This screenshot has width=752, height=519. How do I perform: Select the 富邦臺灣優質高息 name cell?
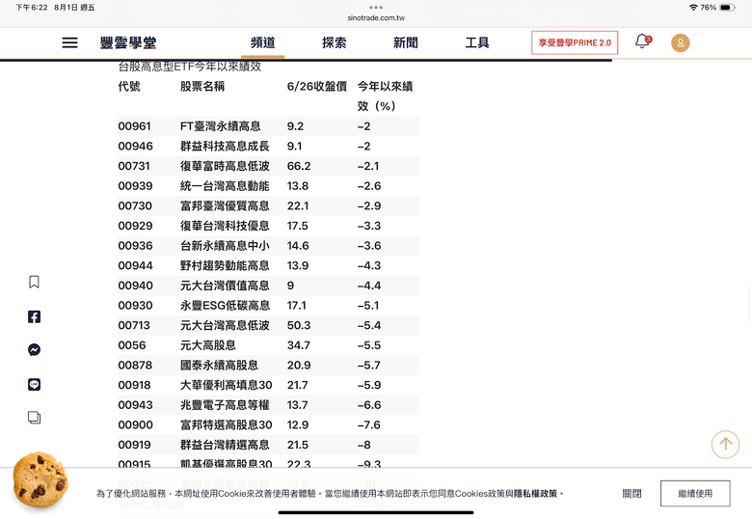(x=225, y=205)
